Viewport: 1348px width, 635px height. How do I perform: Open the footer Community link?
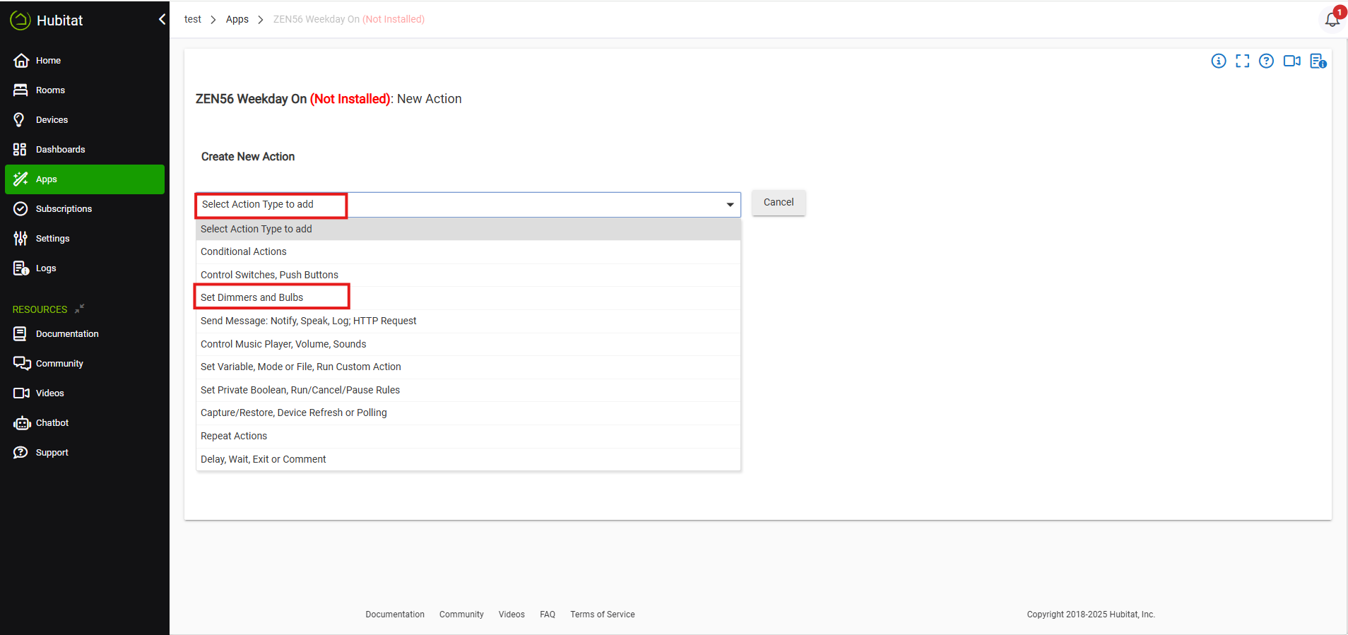pyautogui.click(x=461, y=615)
